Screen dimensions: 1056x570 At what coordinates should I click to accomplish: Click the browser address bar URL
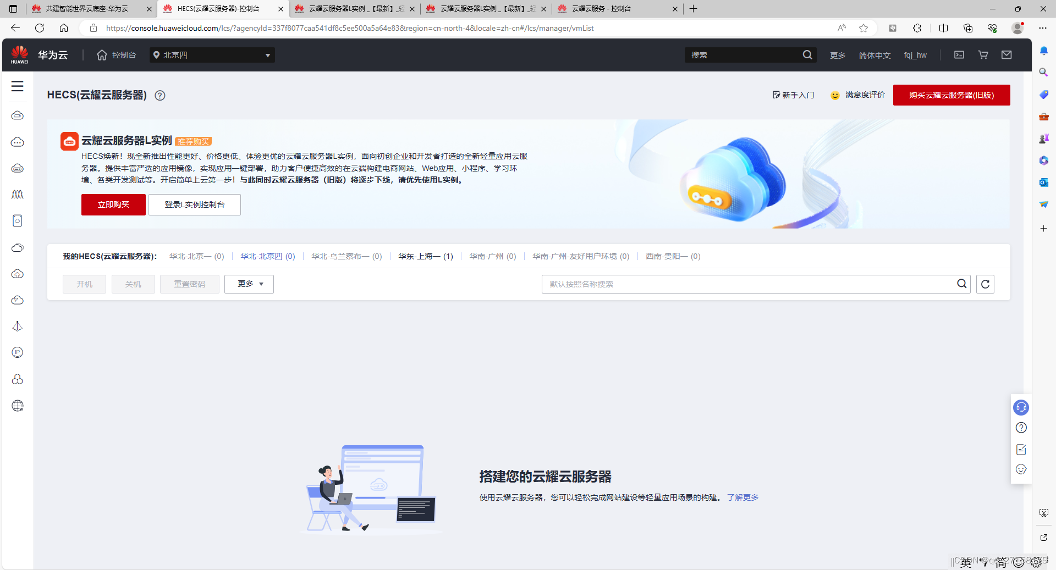click(x=350, y=28)
